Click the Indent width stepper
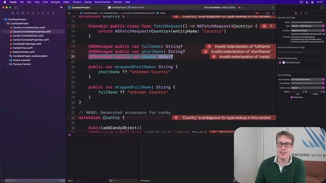The width and height of the screenshot is (326, 183). [324, 91]
